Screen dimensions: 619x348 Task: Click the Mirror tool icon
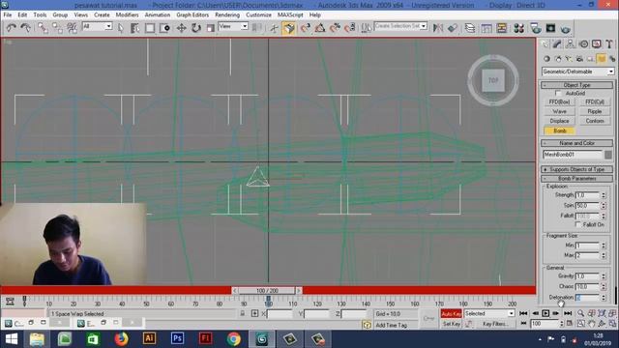coord(438,28)
